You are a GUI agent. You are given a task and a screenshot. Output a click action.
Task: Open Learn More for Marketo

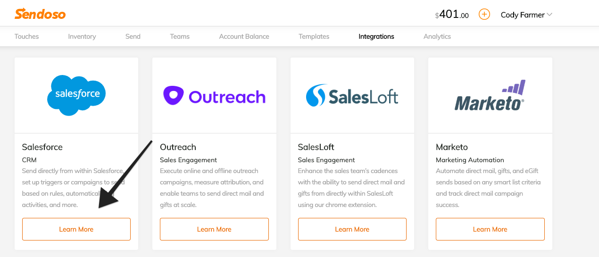click(490, 229)
